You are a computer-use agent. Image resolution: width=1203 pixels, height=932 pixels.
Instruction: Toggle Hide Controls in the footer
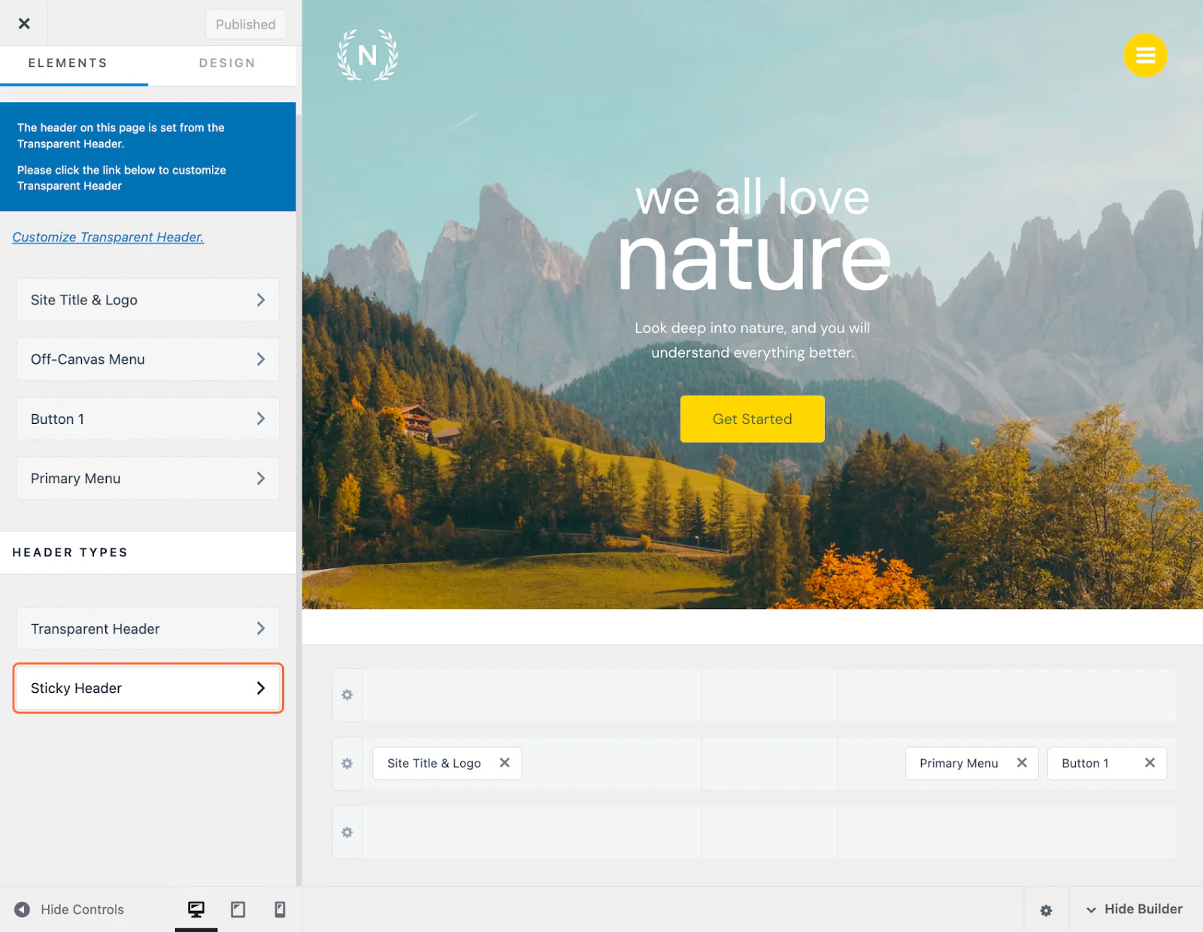coord(69,909)
